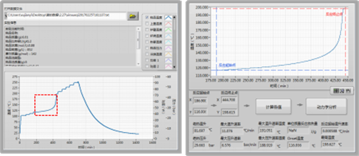Click the reaction end X field showing 444.708

point(229,100)
